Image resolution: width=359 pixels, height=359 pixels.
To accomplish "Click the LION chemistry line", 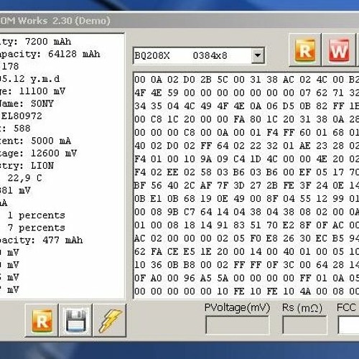I will click(27, 166).
